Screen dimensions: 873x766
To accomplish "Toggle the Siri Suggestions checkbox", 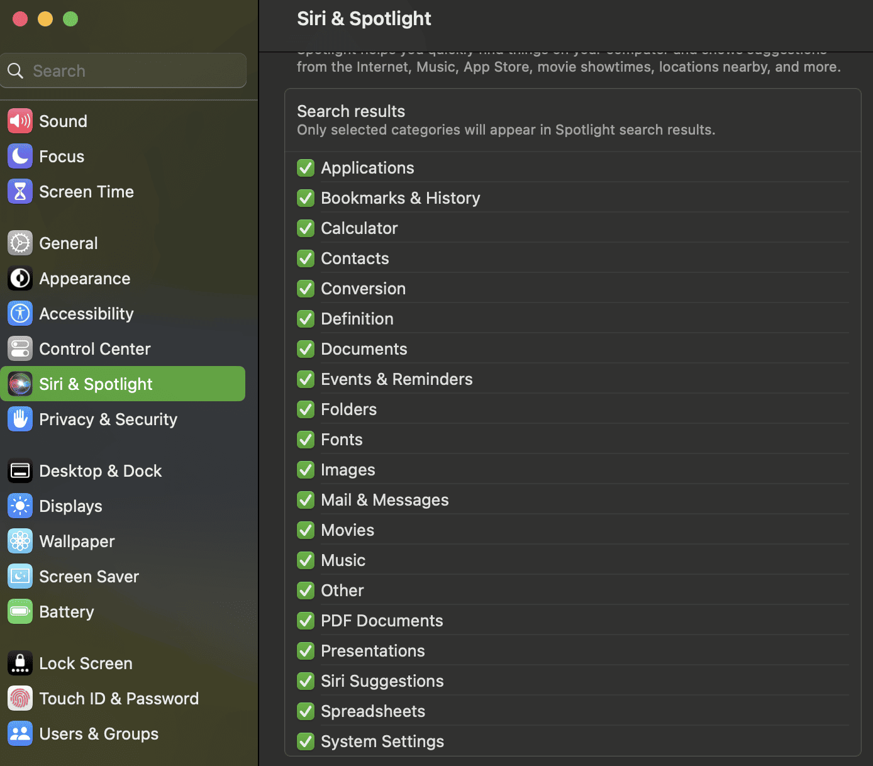I will point(306,681).
